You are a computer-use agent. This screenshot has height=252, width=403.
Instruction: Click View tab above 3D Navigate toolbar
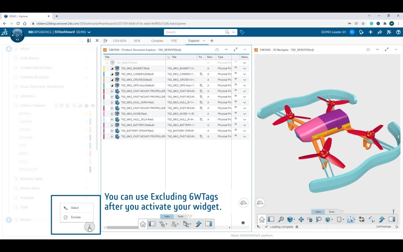(x=318, y=212)
